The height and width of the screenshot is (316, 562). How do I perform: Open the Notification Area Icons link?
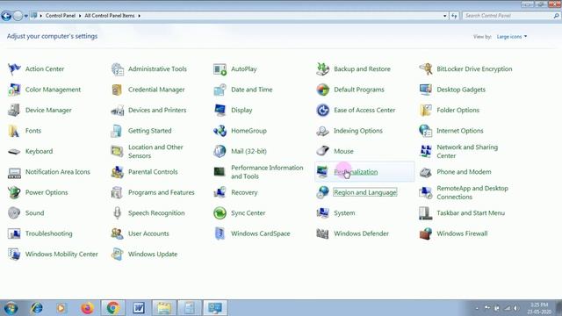pyautogui.click(x=58, y=172)
